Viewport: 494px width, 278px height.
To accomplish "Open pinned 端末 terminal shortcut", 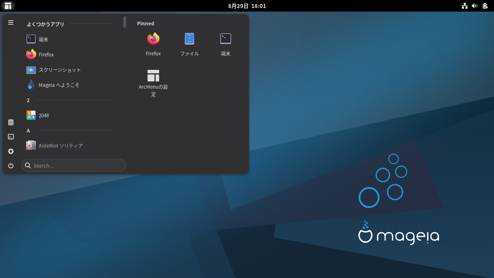I will click(x=226, y=44).
